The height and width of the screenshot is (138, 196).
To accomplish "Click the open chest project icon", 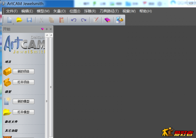I will click(x=7, y=82).
